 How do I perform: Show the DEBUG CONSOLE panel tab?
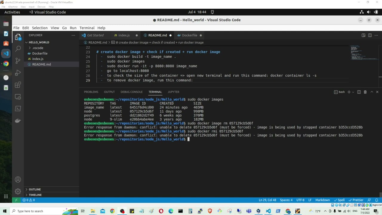coord(132,92)
